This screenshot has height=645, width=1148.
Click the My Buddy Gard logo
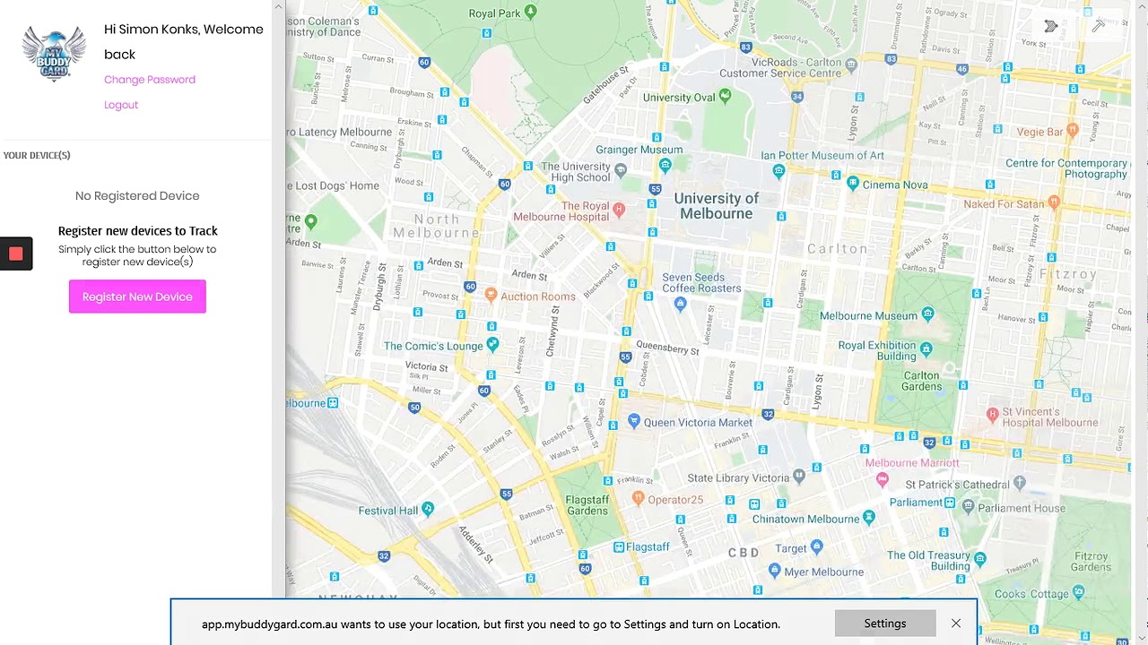coord(54,53)
